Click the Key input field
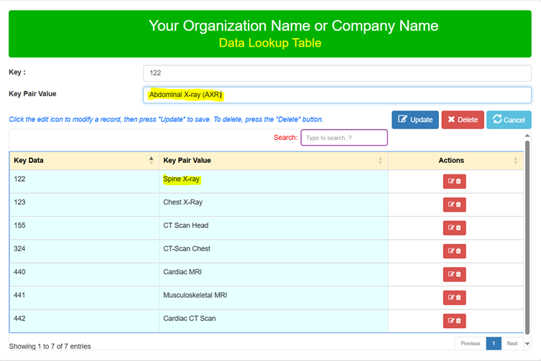 (337, 72)
